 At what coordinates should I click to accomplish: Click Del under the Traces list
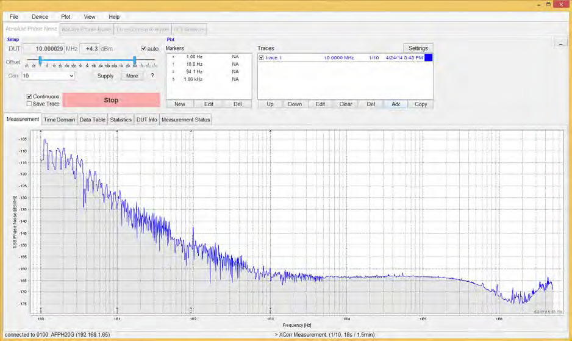pos(371,104)
